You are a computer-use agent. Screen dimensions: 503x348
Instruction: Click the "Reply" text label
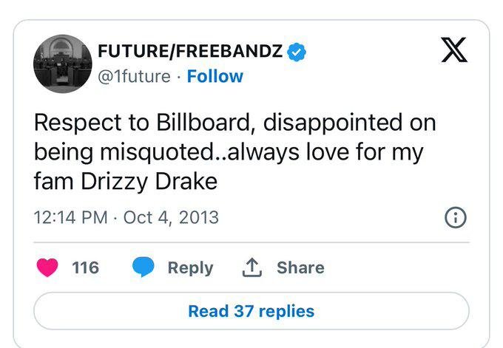click(x=190, y=267)
